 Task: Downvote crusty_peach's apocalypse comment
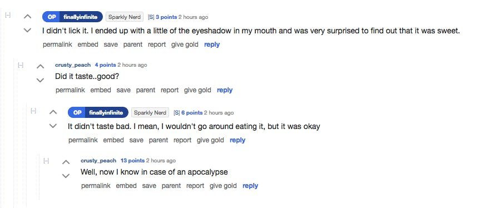(66, 176)
